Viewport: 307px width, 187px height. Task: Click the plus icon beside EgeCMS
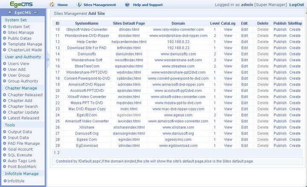point(10,12)
